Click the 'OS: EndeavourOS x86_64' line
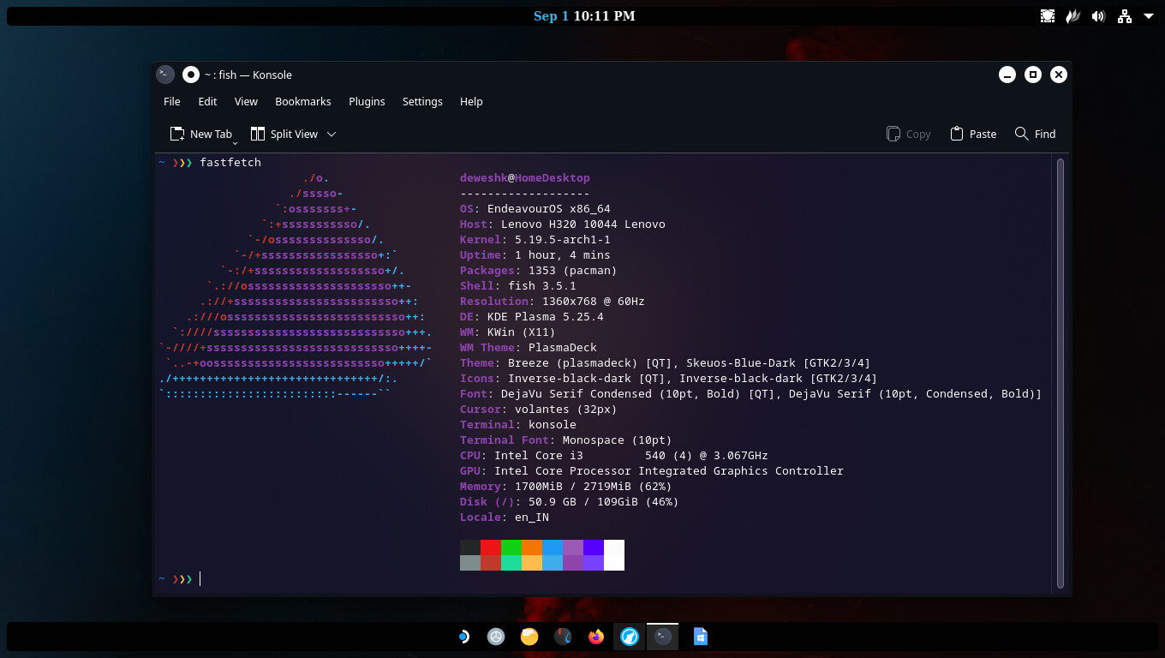The height and width of the screenshot is (658, 1165). pos(535,208)
